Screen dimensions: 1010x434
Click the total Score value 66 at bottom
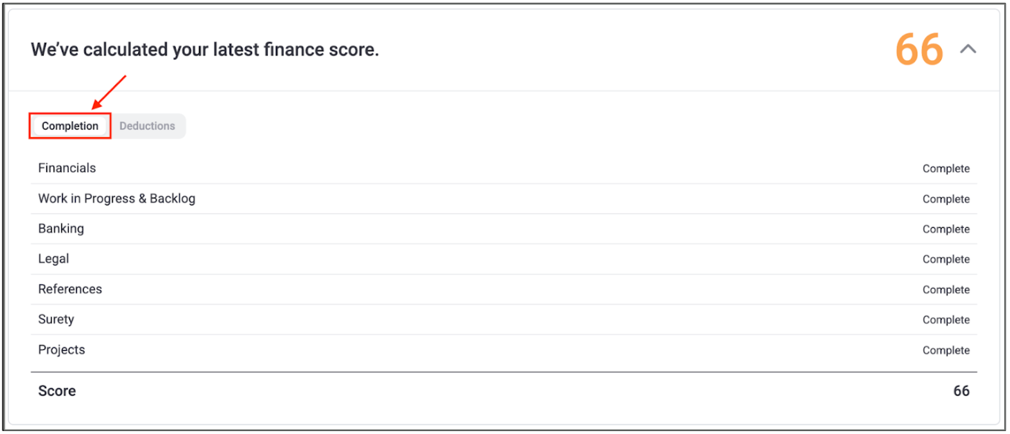961,391
